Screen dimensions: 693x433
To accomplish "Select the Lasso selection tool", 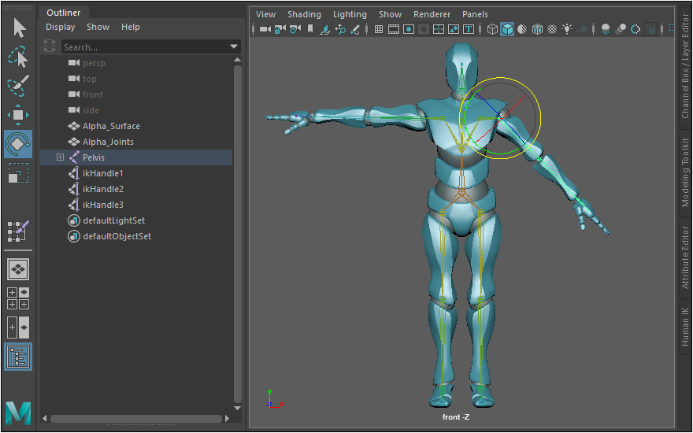I will [18, 57].
